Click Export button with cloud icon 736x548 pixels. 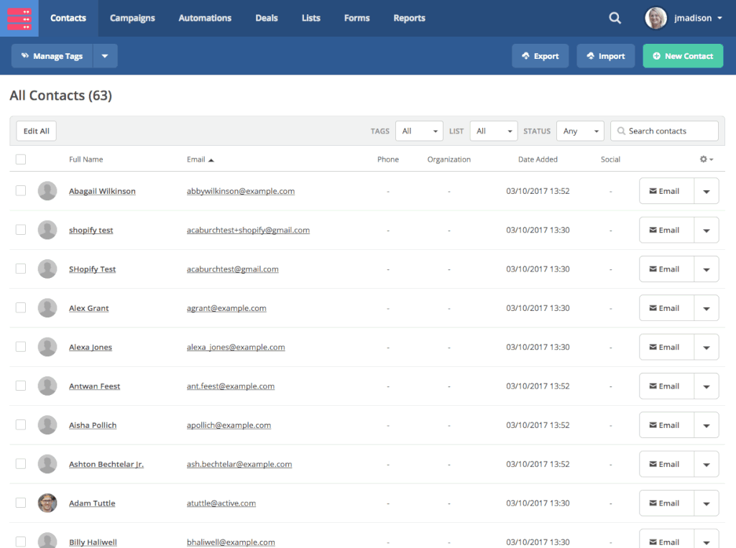(x=540, y=56)
